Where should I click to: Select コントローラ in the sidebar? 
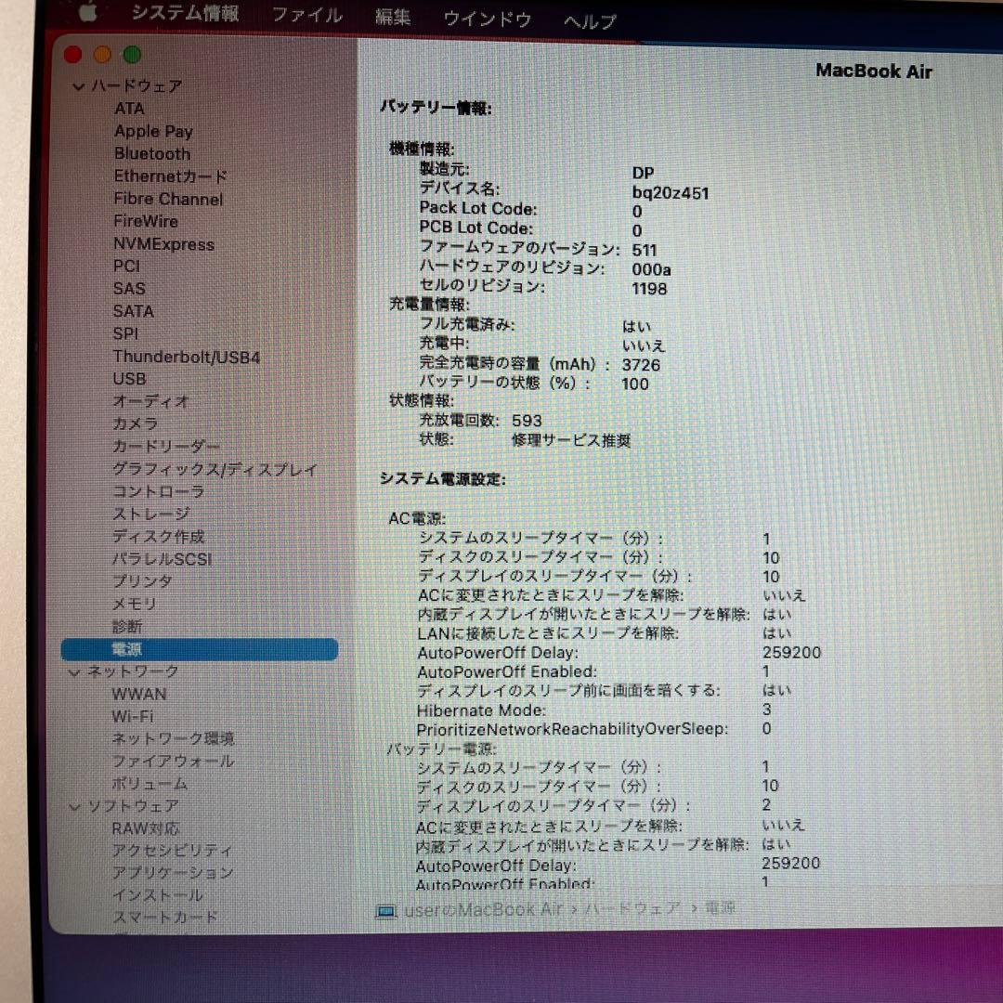(159, 492)
